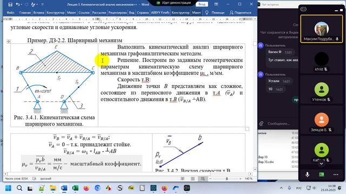Image resolution: width=346 pixels, height=194 pixels.
Task: Open the Рассылки ribbon tab
Action: (99, 12)
